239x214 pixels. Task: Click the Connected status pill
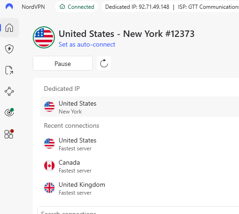coord(77,7)
